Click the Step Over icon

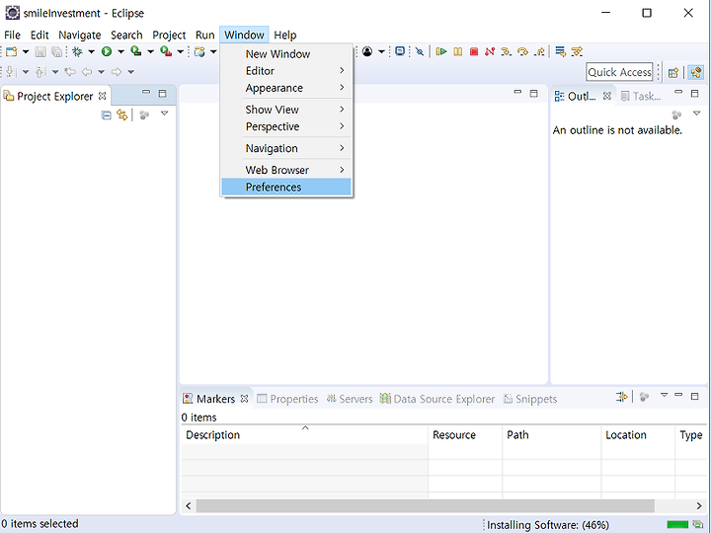[x=522, y=51]
